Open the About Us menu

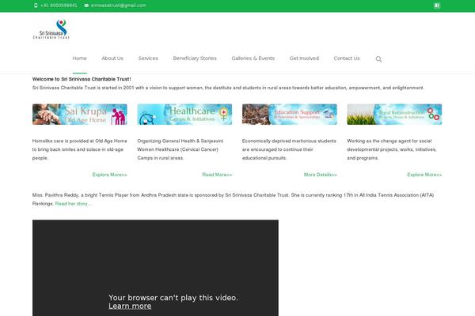pos(112,58)
